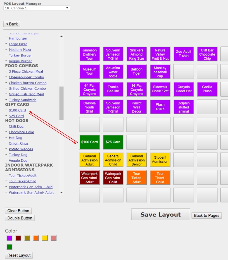Choose the Onion Rings link

tap(19, 143)
